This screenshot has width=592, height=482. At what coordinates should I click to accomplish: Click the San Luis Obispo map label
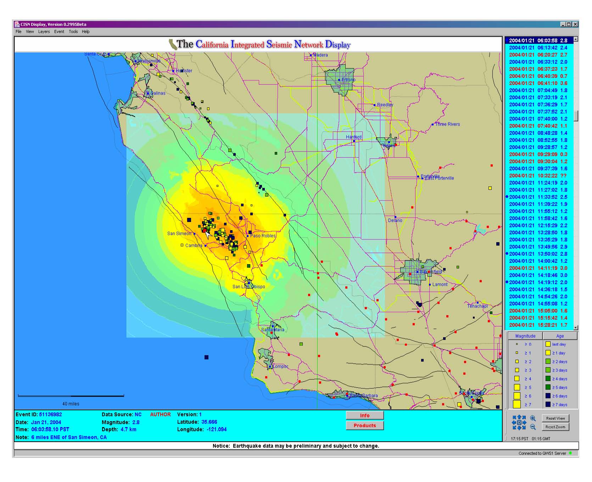(x=248, y=287)
